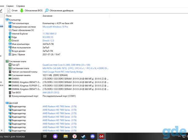Click the Обновления драйверов magnifier icon
The height and width of the screenshot is (140, 188).
(x=47, y=10)
